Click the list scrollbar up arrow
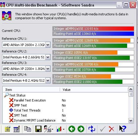The width and height of the screenshot is (138, 136). point(131,89)
